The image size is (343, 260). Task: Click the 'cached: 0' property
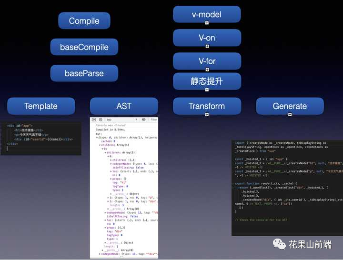[x=108, y=141]
